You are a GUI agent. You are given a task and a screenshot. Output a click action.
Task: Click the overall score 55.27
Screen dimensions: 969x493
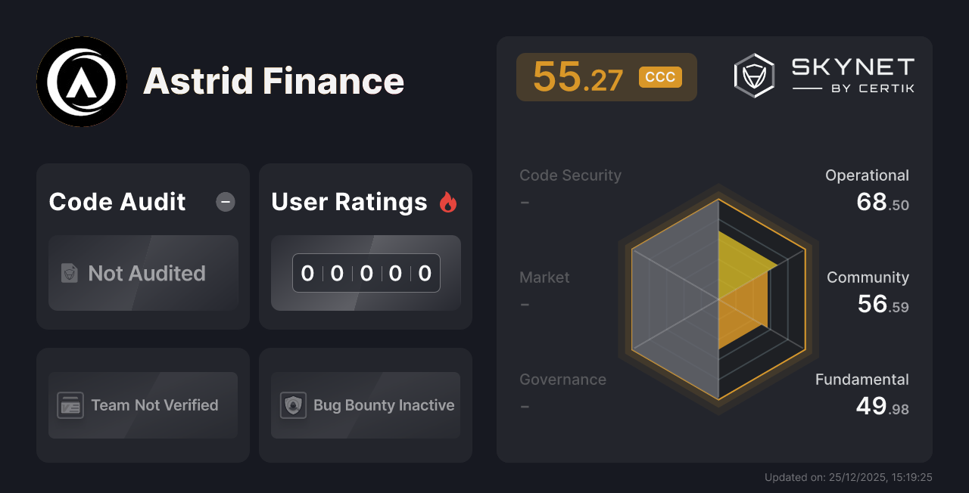point(578,76)
